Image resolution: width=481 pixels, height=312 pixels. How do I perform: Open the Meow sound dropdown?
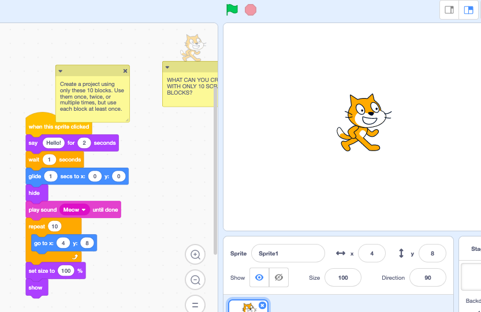(x=74, y=210)
